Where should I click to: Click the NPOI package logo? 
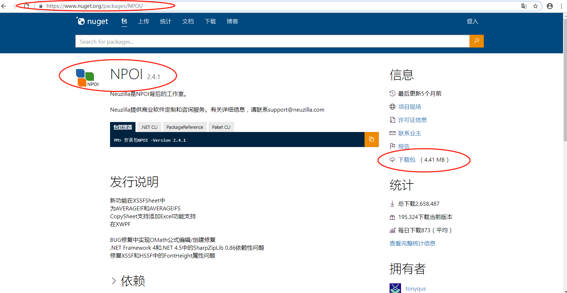(87, 78)
